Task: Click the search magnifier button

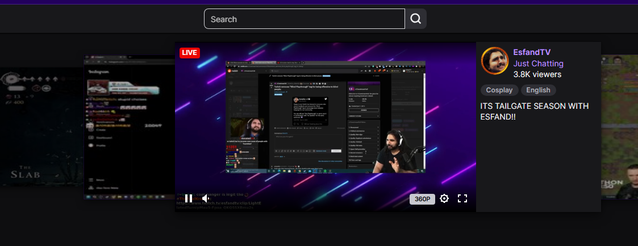Action: 415,19
